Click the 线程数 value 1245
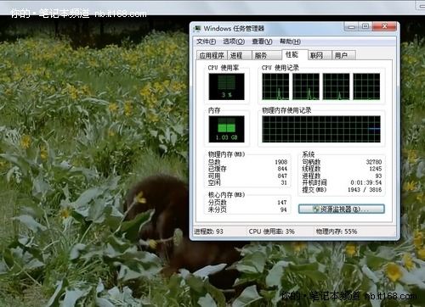This screenshot has height=307, width=425. coord(376,169)
